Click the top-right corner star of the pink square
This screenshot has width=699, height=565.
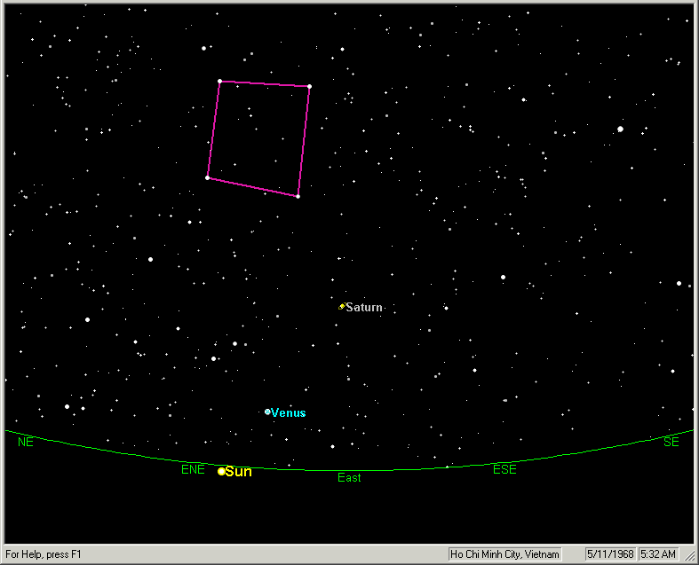click(309, 86)
